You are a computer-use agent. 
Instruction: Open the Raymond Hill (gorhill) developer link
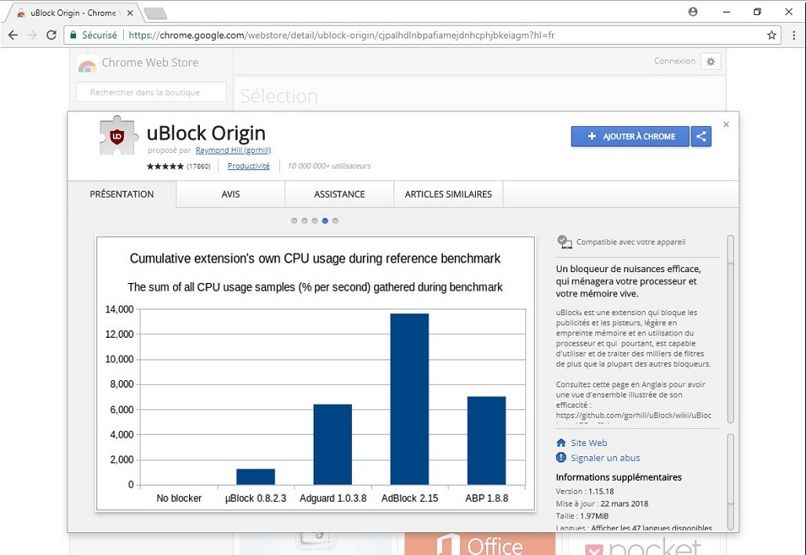[233, 151]
